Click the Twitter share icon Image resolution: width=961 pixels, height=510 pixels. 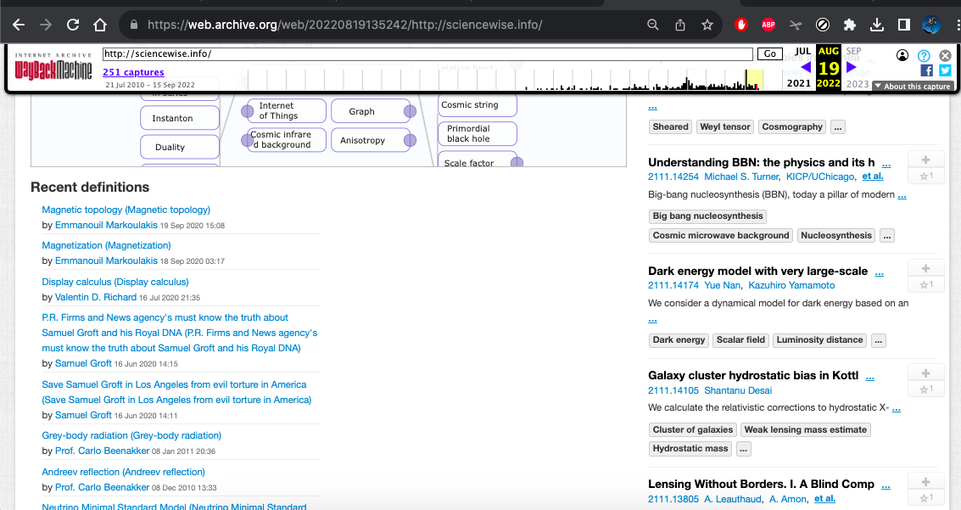click(945, 70)
